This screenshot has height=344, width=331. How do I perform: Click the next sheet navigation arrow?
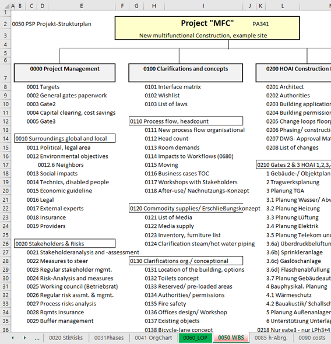[x=25, y=338]
